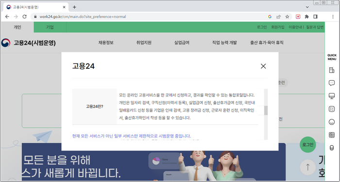Click the 로그인 link in top bar
Viewport: 340px width, 182px height.
pos(262,27)
